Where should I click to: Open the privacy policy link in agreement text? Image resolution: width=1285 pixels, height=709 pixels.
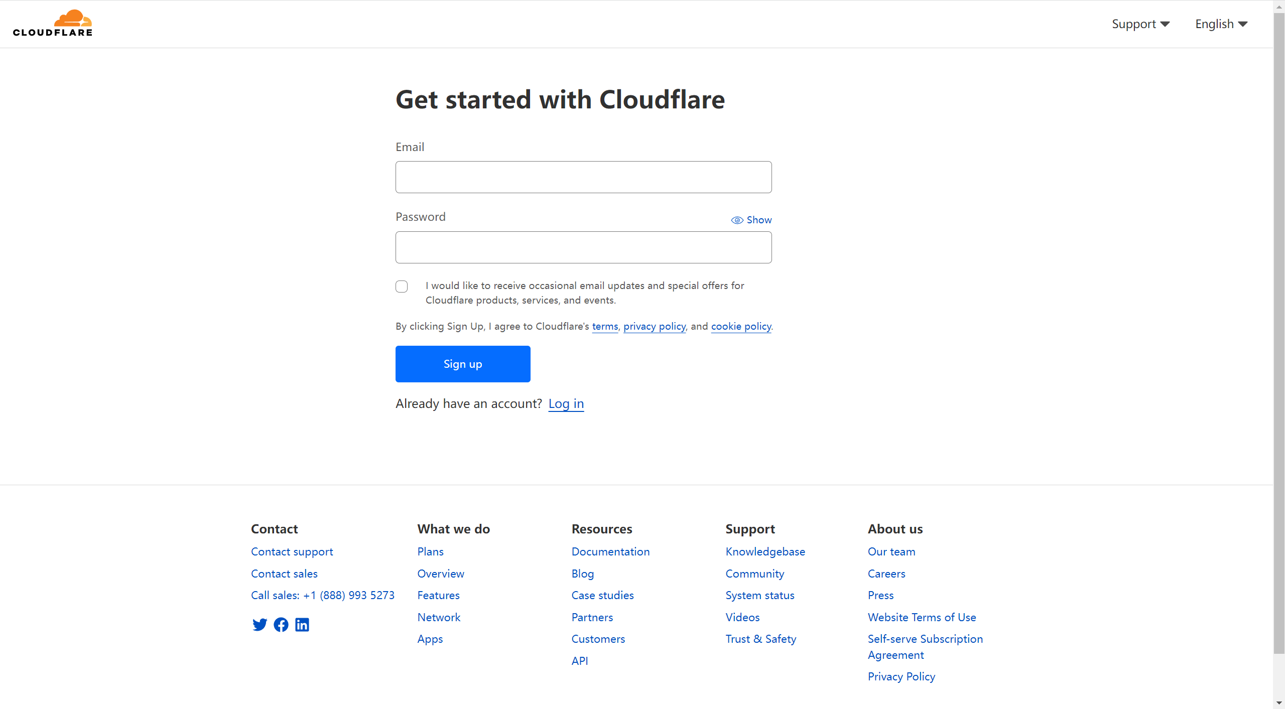tap(655, 327)
